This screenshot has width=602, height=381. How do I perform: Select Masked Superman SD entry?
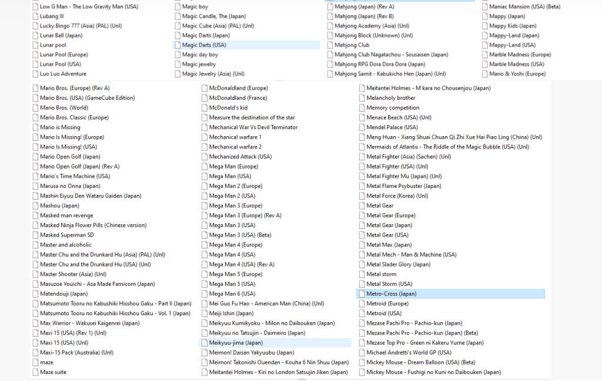66,235
